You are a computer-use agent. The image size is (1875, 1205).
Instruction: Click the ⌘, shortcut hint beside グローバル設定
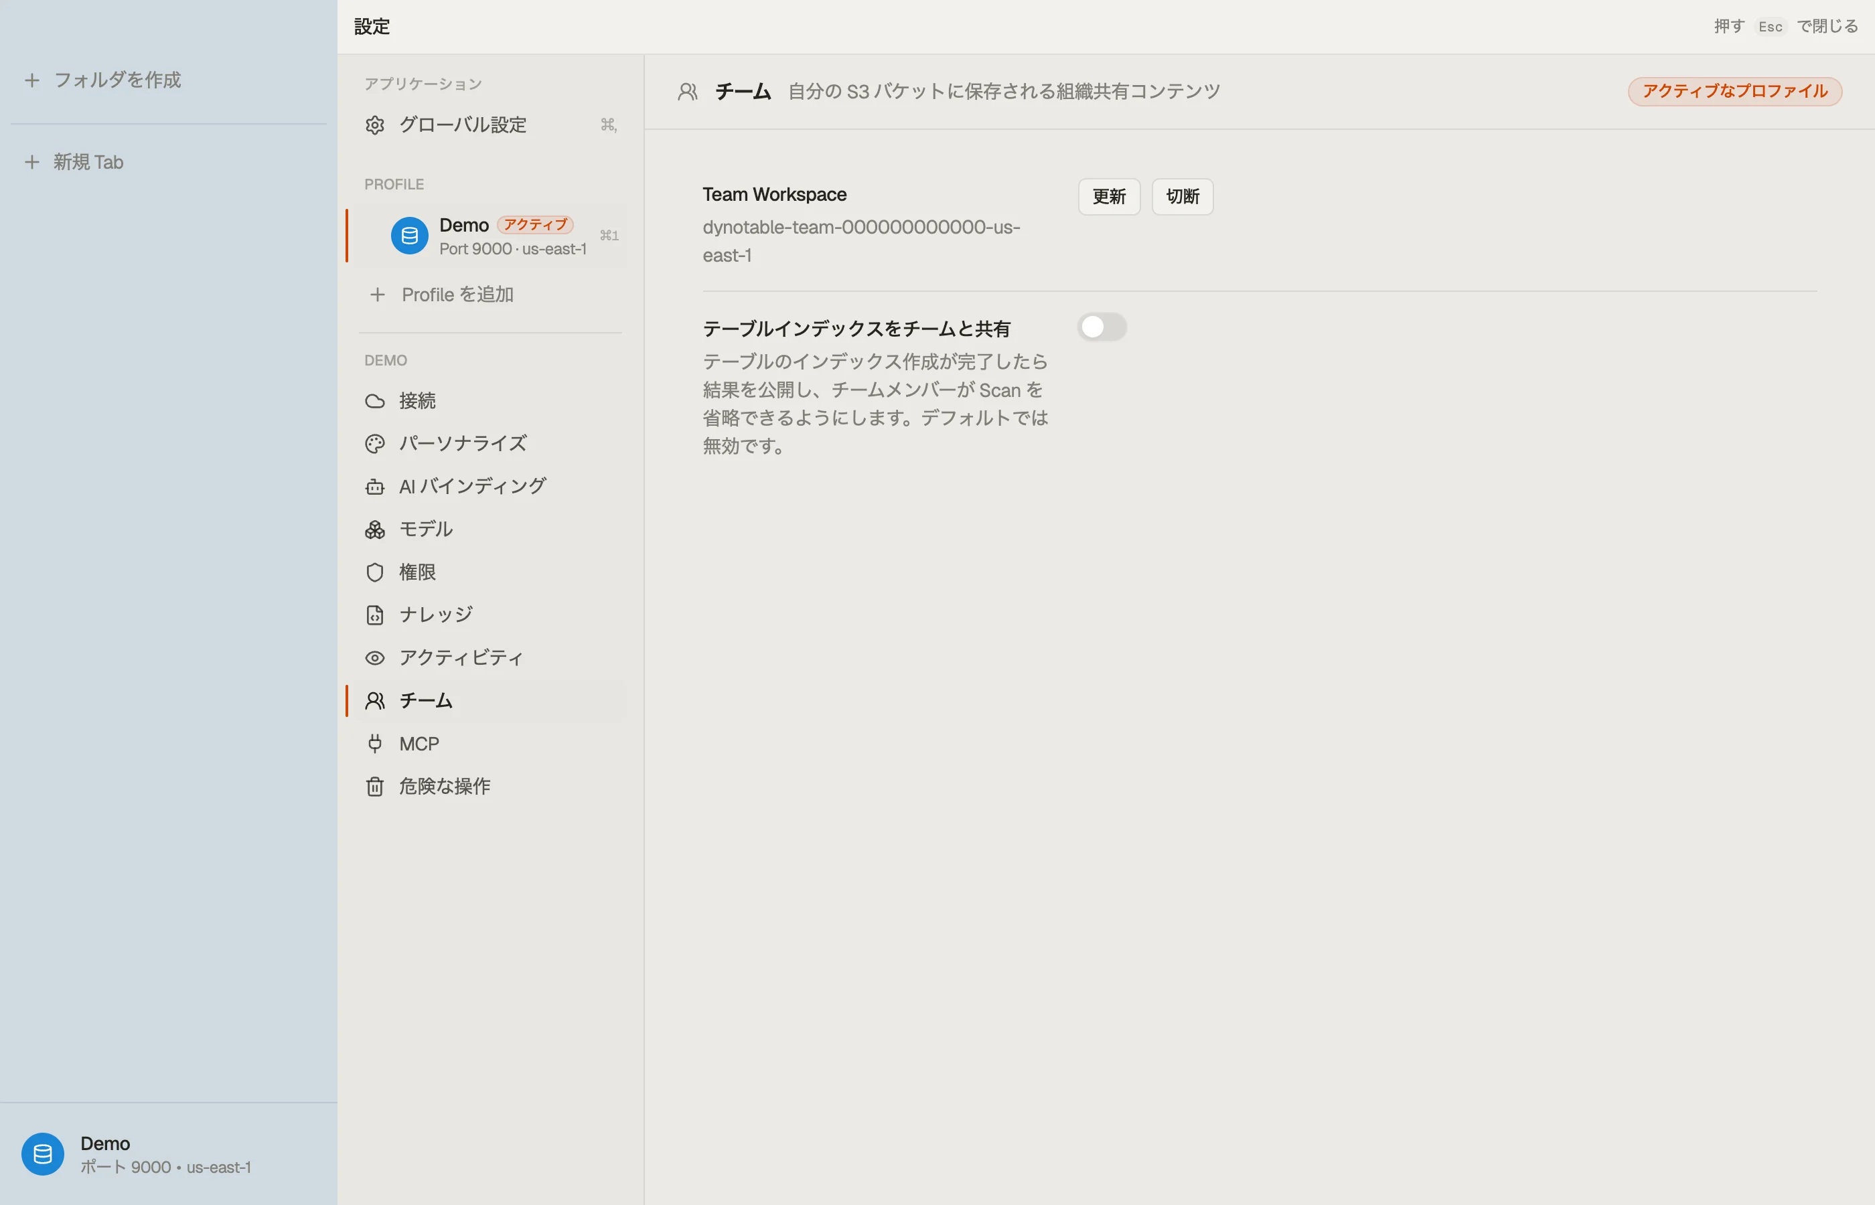coord(608,125)
